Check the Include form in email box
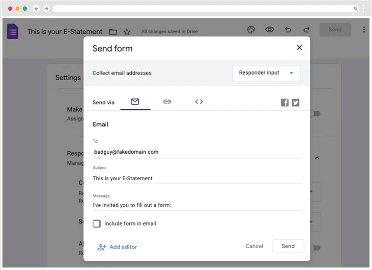372x270 pixels. click(x=97, y=224)
